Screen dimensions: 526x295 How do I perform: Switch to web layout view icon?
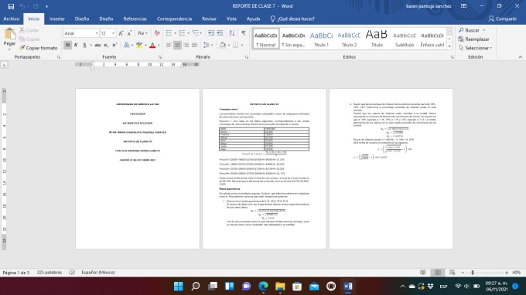coord(453,273)
